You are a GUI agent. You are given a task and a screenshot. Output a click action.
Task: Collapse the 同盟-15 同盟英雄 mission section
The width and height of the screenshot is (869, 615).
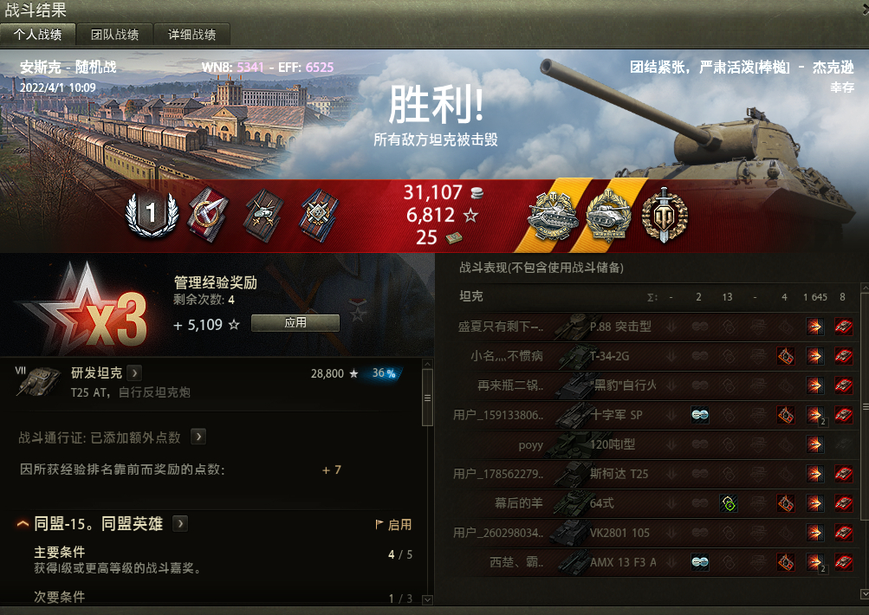coord(23,523)
